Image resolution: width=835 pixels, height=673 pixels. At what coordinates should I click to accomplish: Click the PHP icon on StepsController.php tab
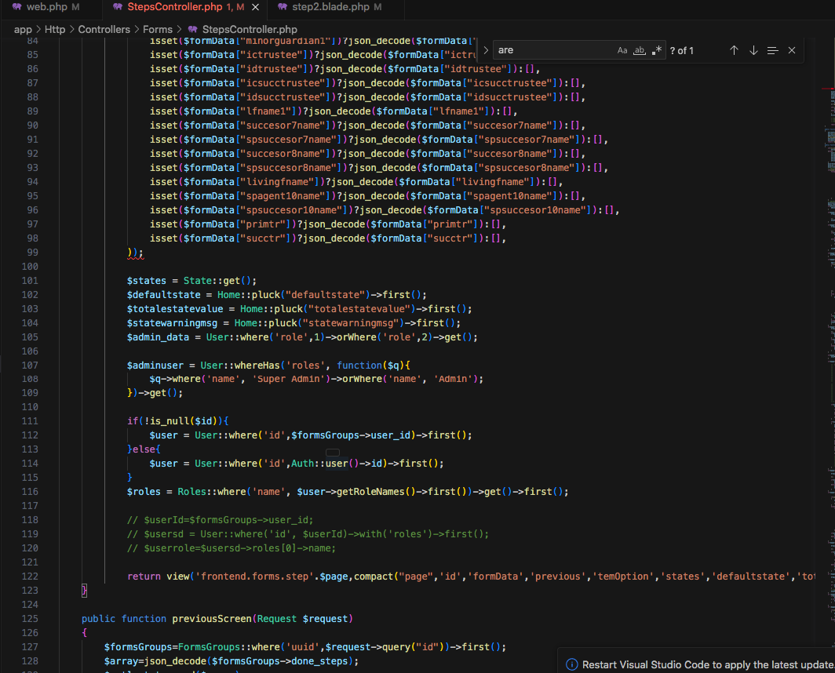click(118, 7)
